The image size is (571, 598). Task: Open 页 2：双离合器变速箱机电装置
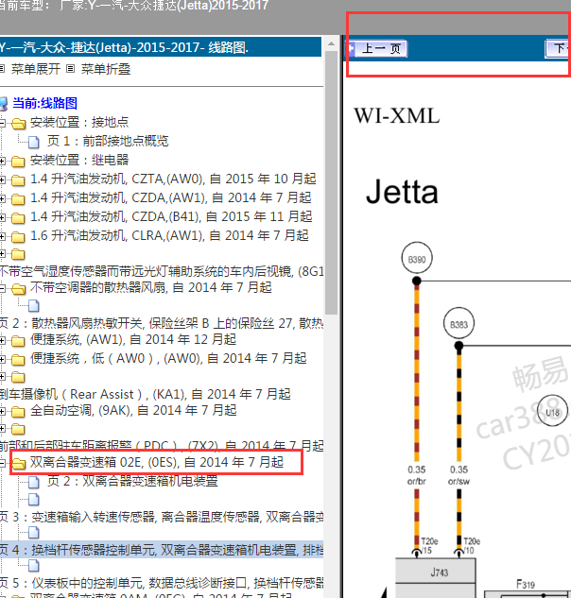click(133, 481)
